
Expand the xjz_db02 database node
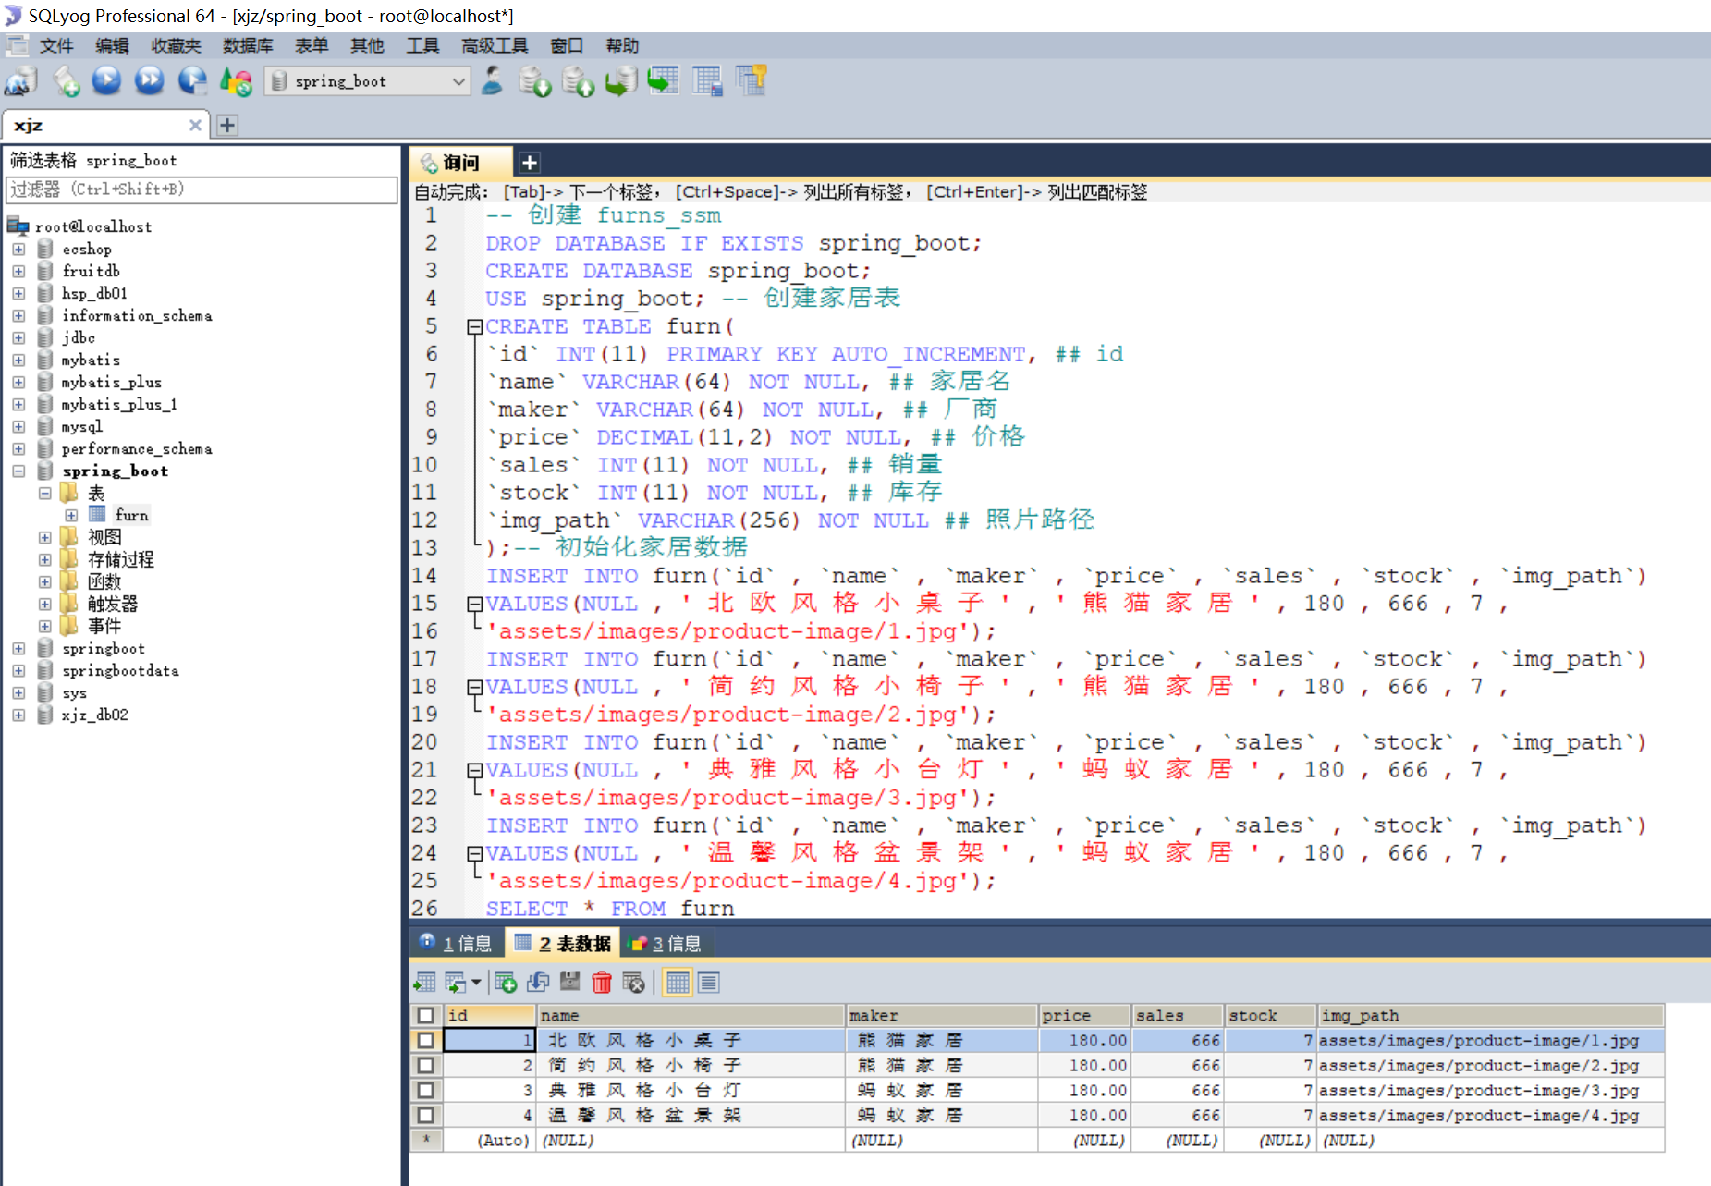pos(18,715)
